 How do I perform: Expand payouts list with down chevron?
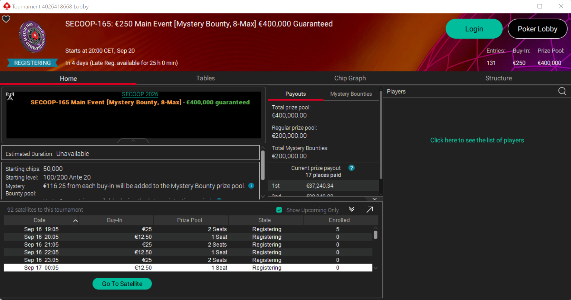(375, 199)
